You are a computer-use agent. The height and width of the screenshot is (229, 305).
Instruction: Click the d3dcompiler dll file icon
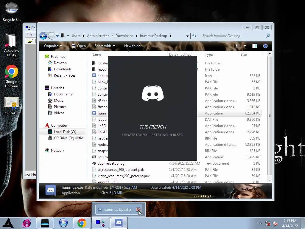[94, 101]
